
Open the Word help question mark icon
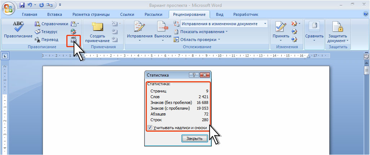[365, 14]
